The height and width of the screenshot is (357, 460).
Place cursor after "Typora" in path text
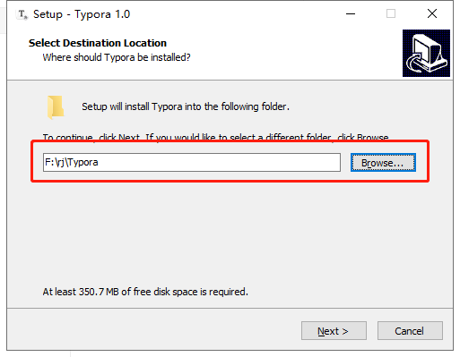tap(99, 162)
